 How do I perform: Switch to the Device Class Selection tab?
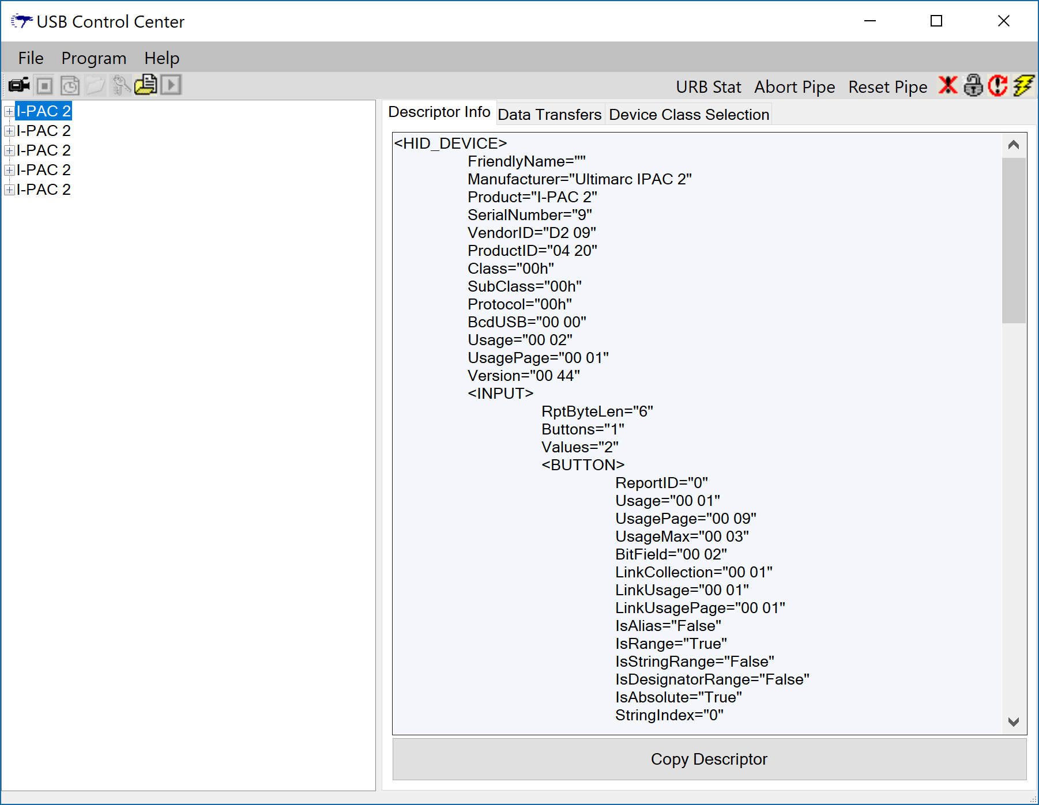(x=689, y=115)
